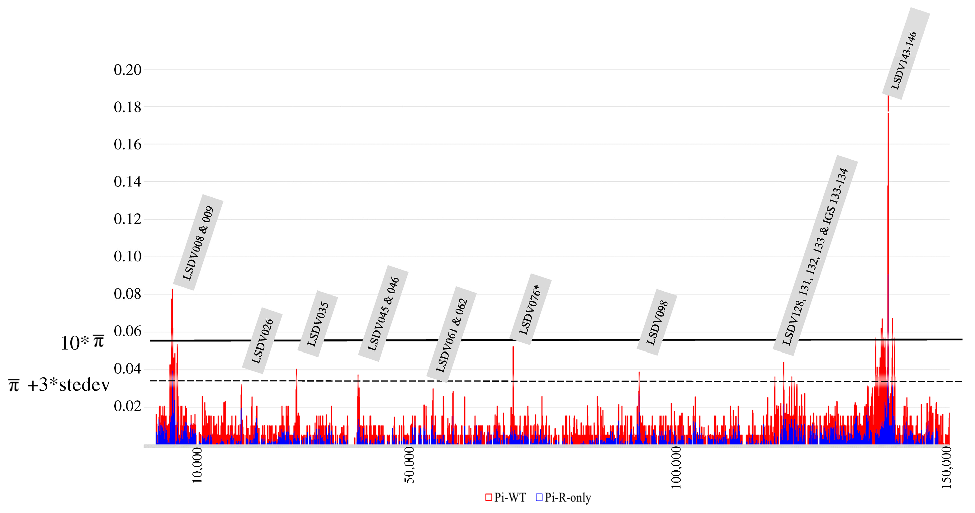Click the 10,000 x-axis tick label
This screenshot has height=513, width=975.
[197, 465]
